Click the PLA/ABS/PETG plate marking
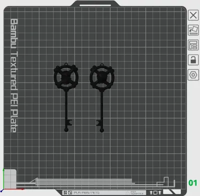The width and height of the screenshot is (200, 196). pos(86,192)
